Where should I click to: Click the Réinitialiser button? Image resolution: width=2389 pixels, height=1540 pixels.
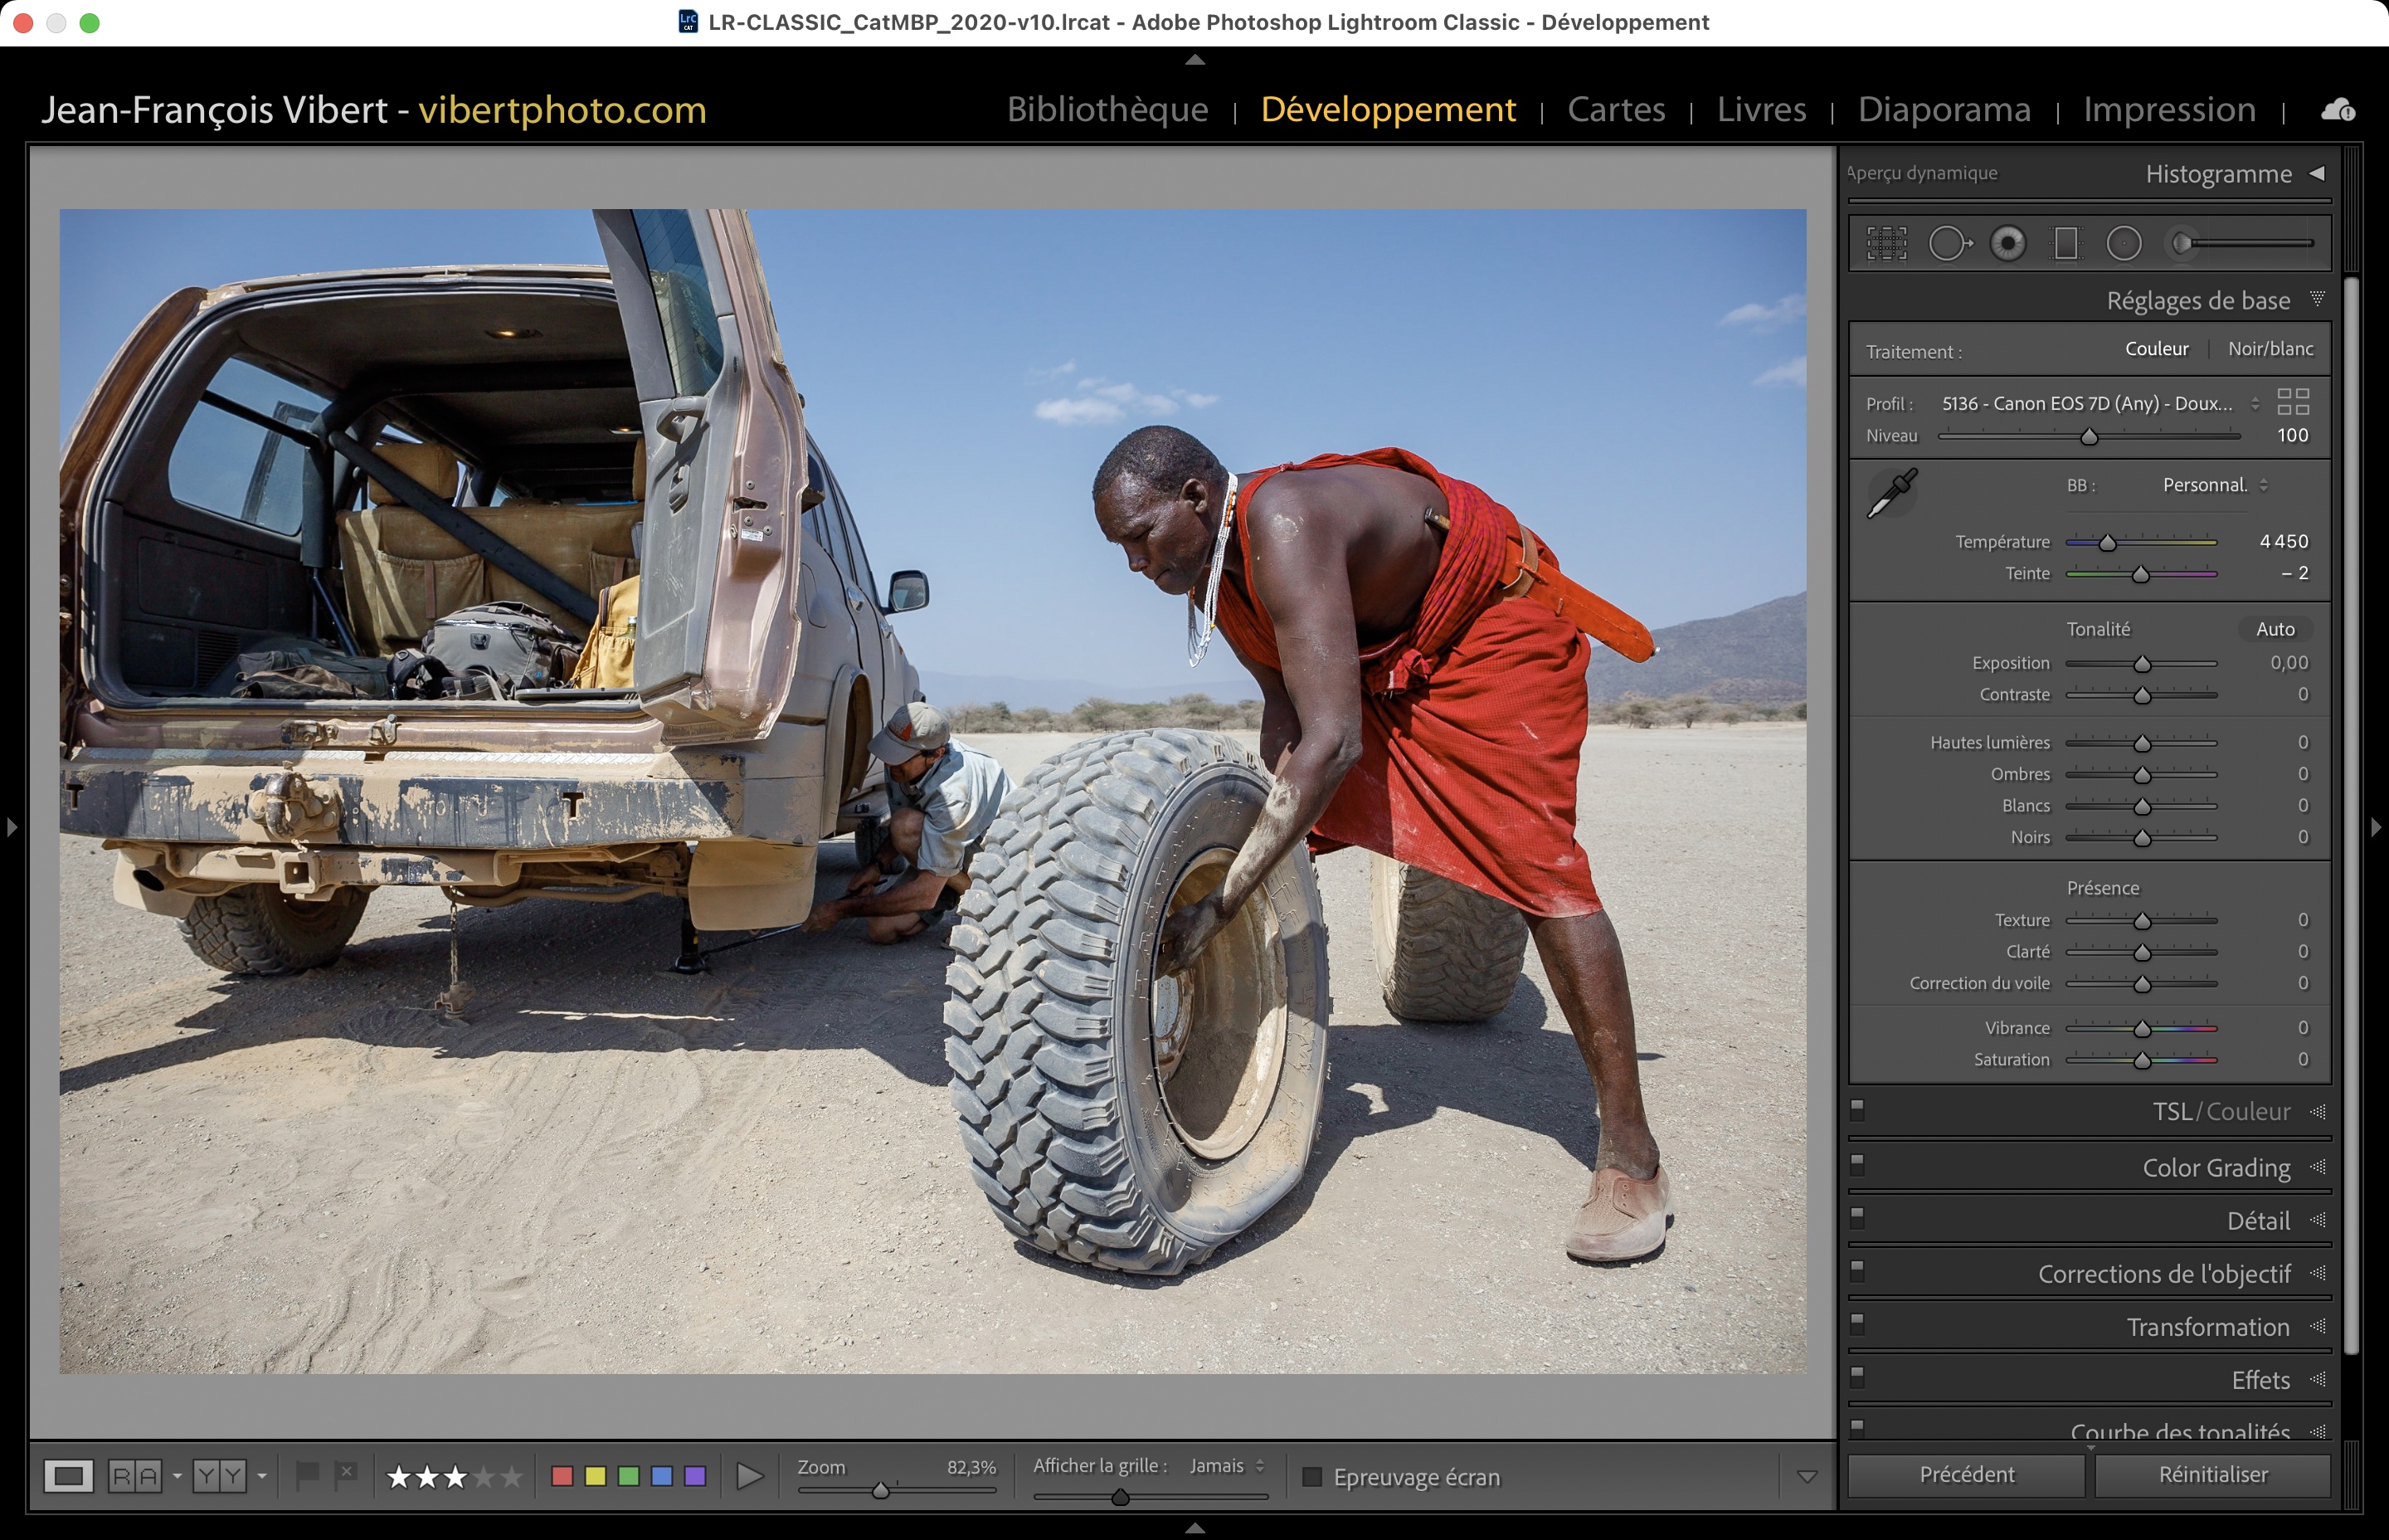(2212, 1475)
